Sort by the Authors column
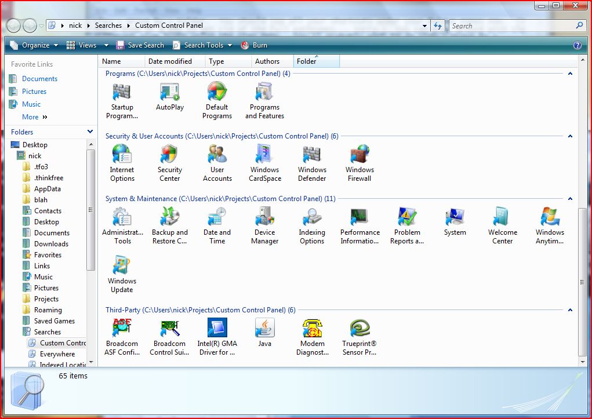Viewport: 592px width, 419px height. [x=272, y=61]
